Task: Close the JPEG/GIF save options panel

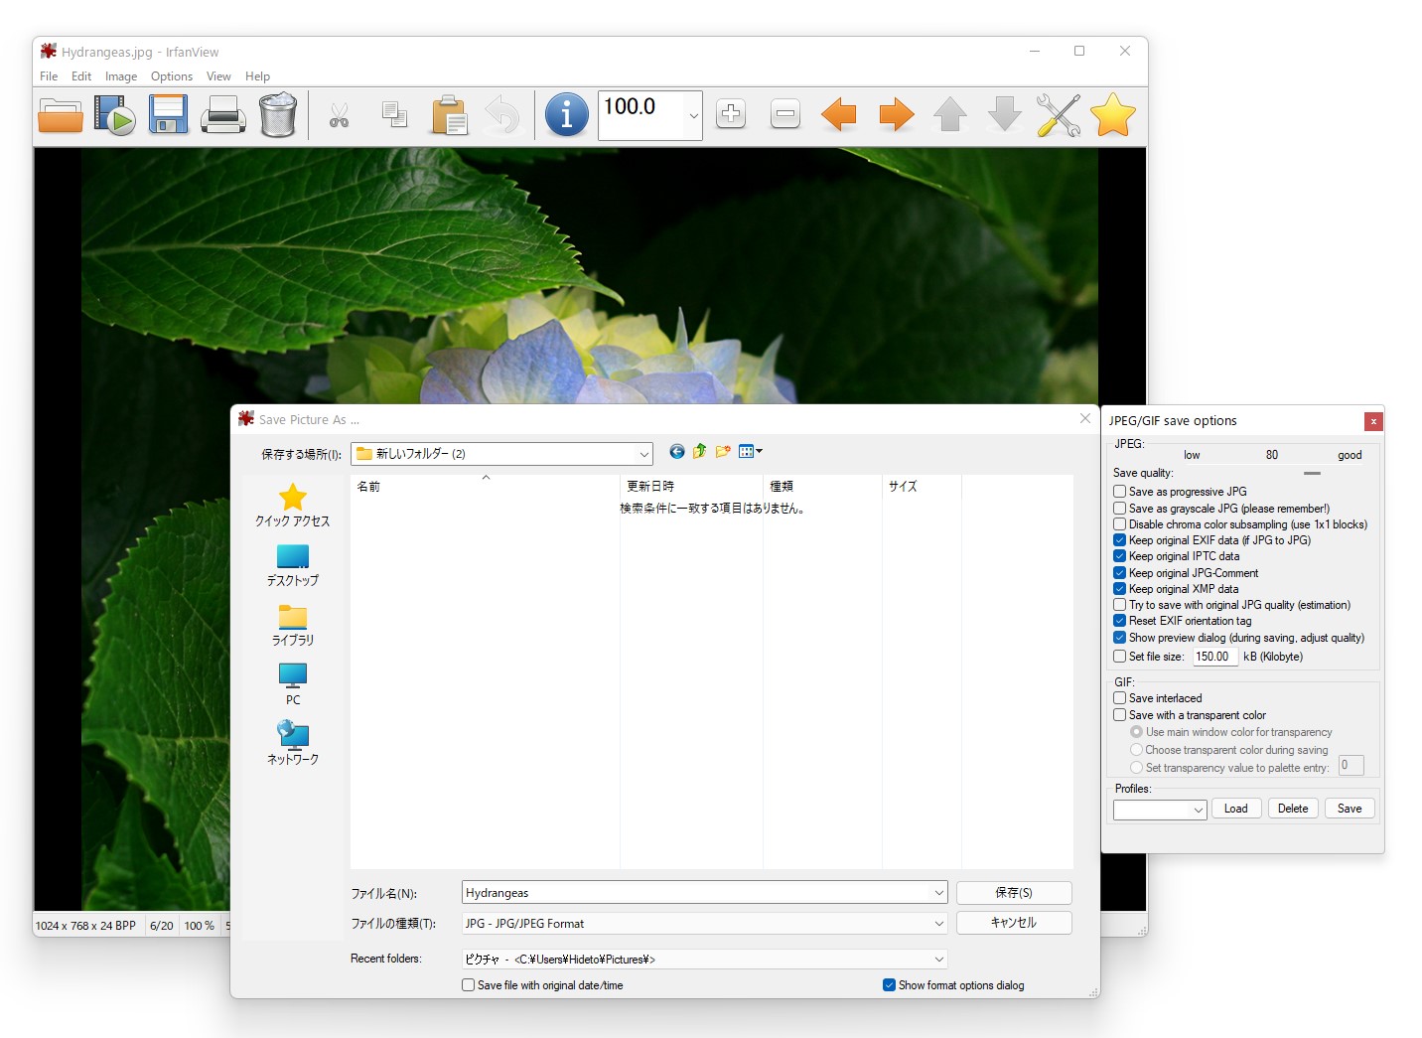Action: 1373,421
